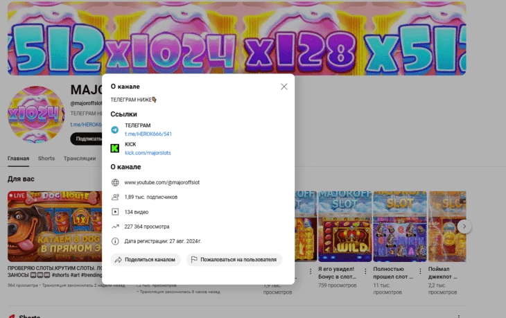
Task: Click the @majoroffslot channel handle
Action: tap(86, 103)
